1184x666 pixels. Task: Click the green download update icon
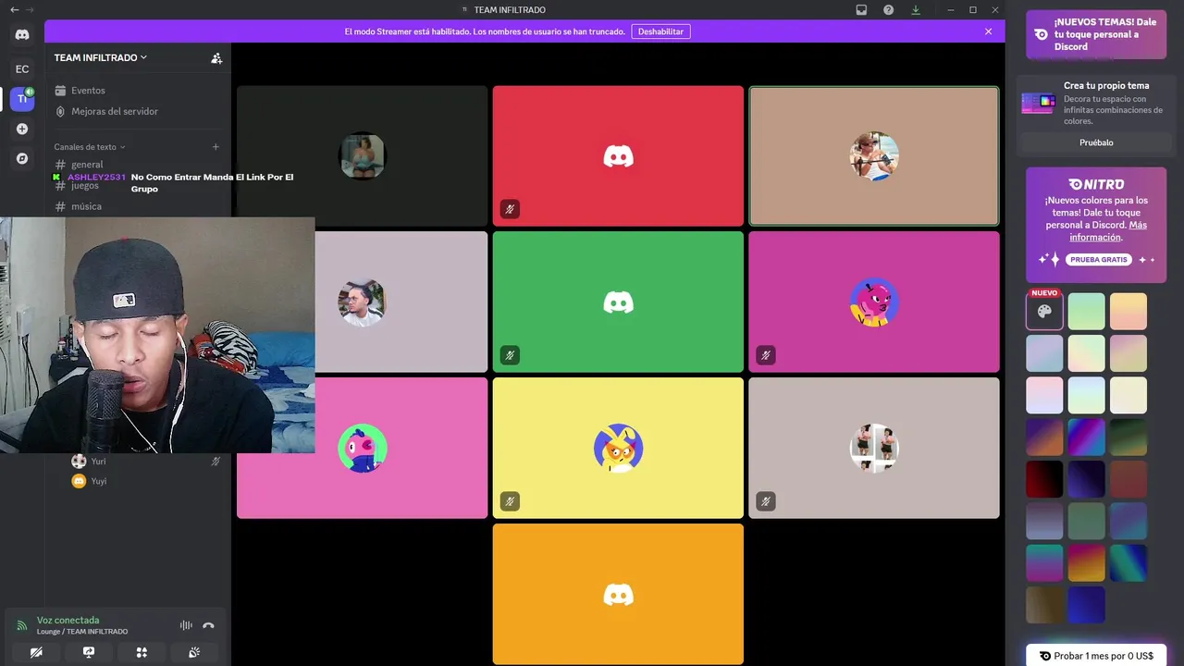(916, 10)
